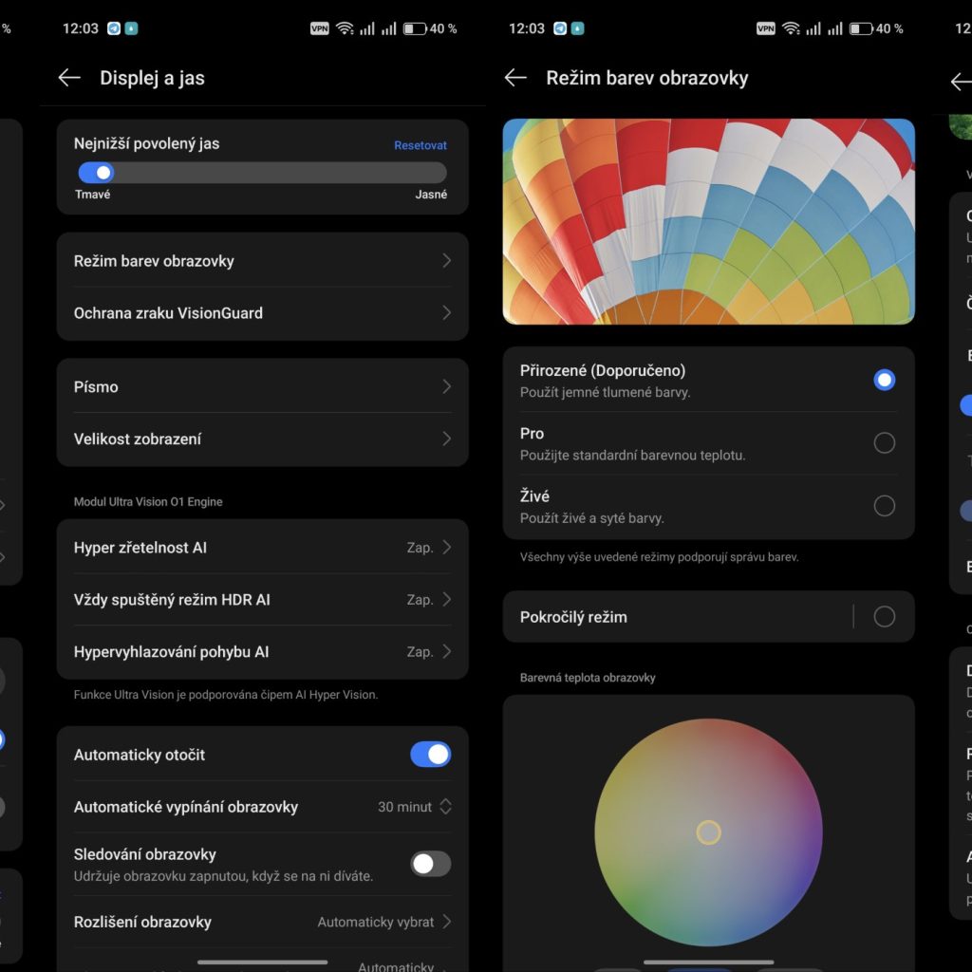Enable Sledování obrazovky switch
Screen dimensions: 972x972
430,864
